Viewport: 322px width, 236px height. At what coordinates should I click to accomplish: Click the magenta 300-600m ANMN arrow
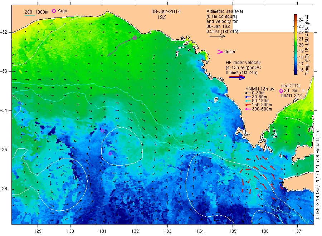click(x=248, y=109)
